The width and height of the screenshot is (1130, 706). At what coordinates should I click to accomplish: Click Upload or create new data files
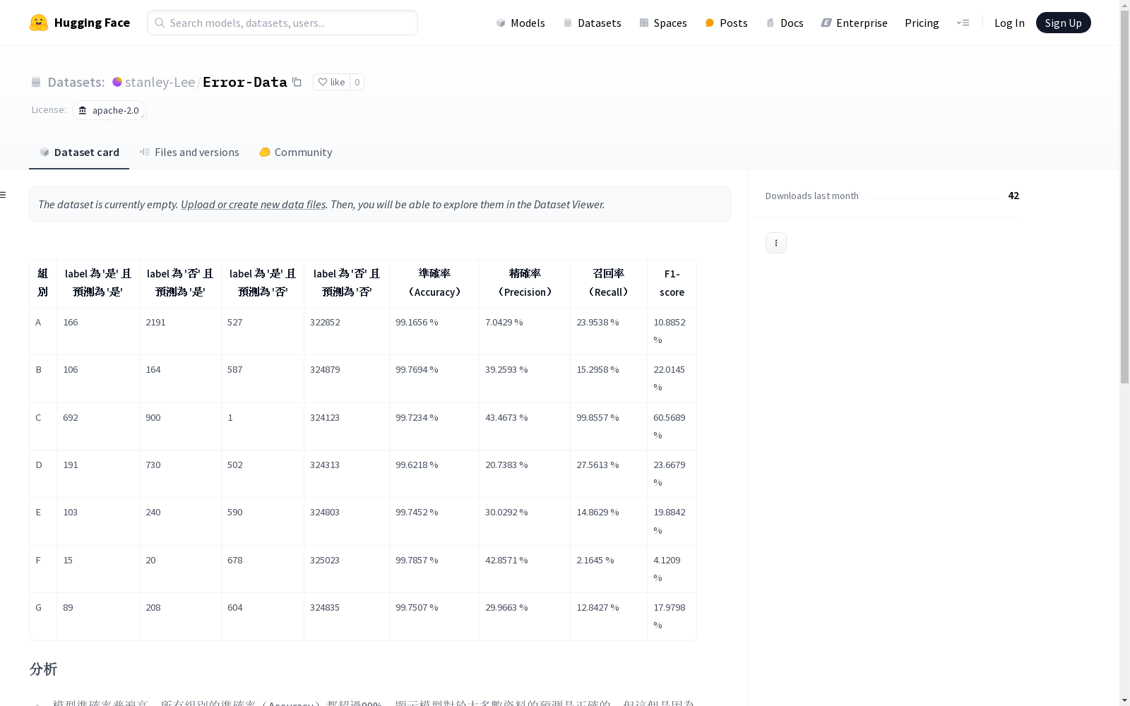(x=253, y=204)
